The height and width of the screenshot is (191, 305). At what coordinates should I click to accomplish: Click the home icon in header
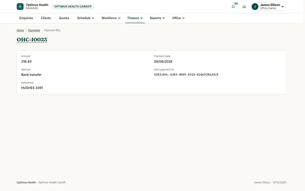pos(244,7)
